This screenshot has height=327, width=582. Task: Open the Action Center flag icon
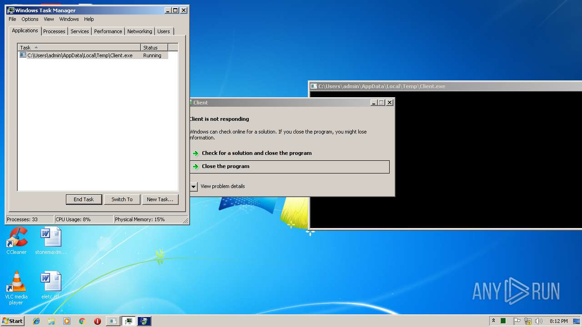[x=517, y=321]
